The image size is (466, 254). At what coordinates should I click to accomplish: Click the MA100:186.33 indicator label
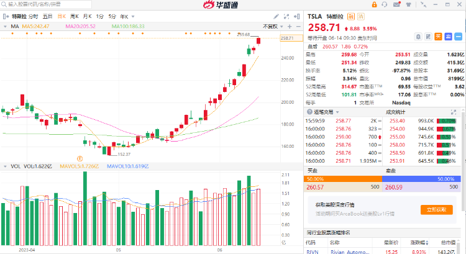[128, 27]
